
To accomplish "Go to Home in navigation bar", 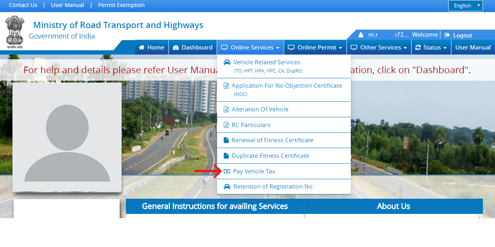I will [x=152, y=48].
